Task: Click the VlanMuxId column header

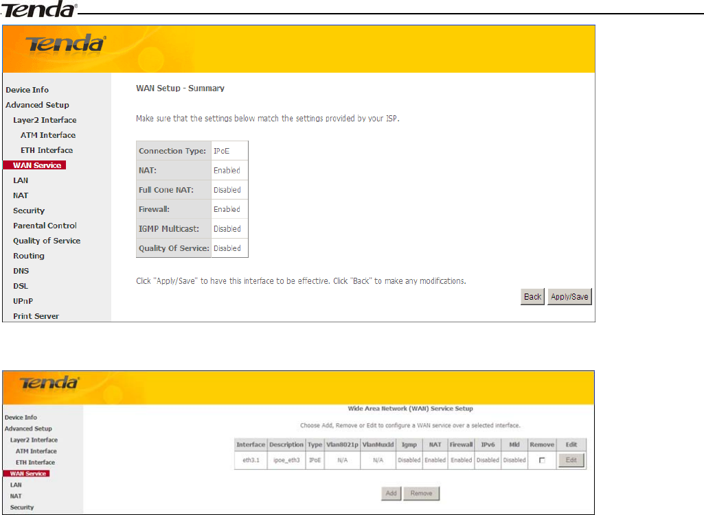Action: coord(378,444)
